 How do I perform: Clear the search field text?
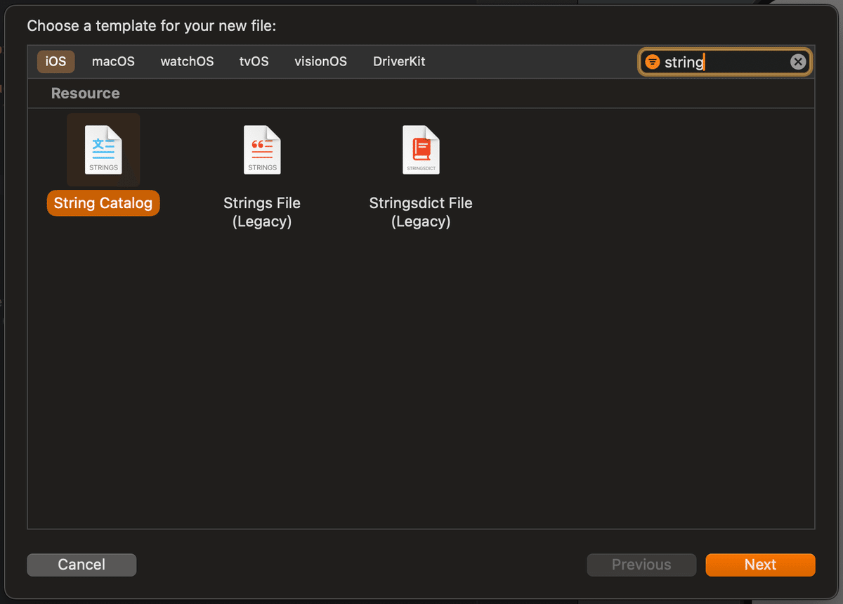798,62
